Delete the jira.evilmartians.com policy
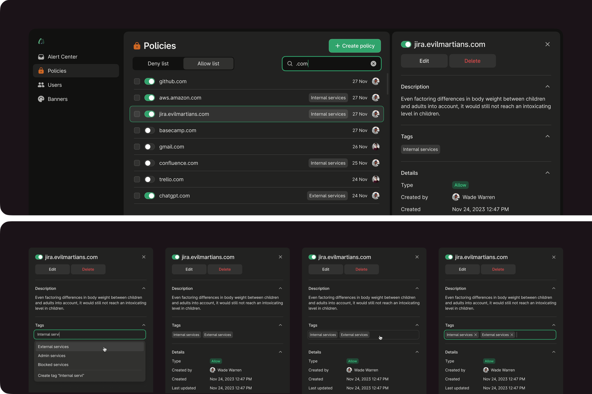The image size is (592, 394). pos(472,61)
